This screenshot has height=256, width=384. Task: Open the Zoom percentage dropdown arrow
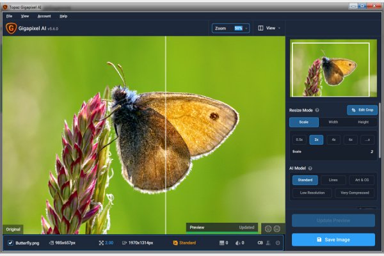[x=246, y=28]
